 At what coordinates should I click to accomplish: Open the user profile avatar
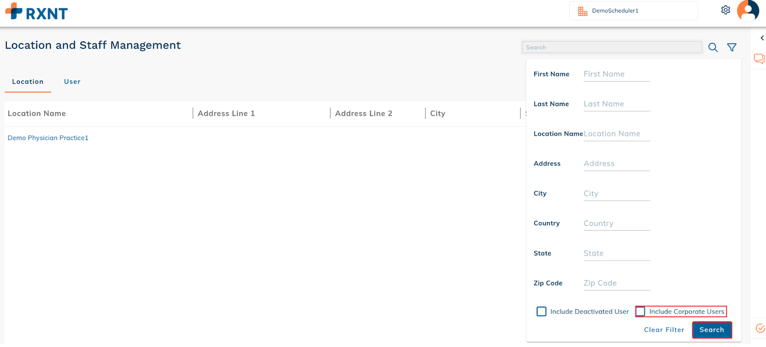click(748, 11)
